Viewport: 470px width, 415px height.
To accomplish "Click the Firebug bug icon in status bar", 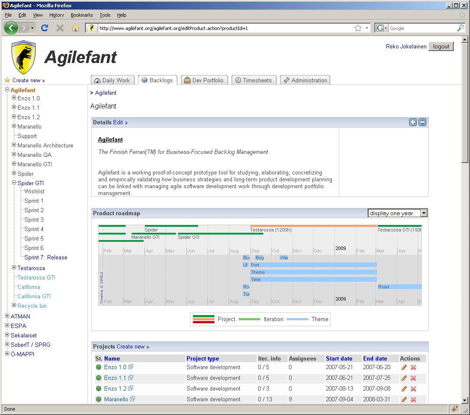I will pos(455,409).
